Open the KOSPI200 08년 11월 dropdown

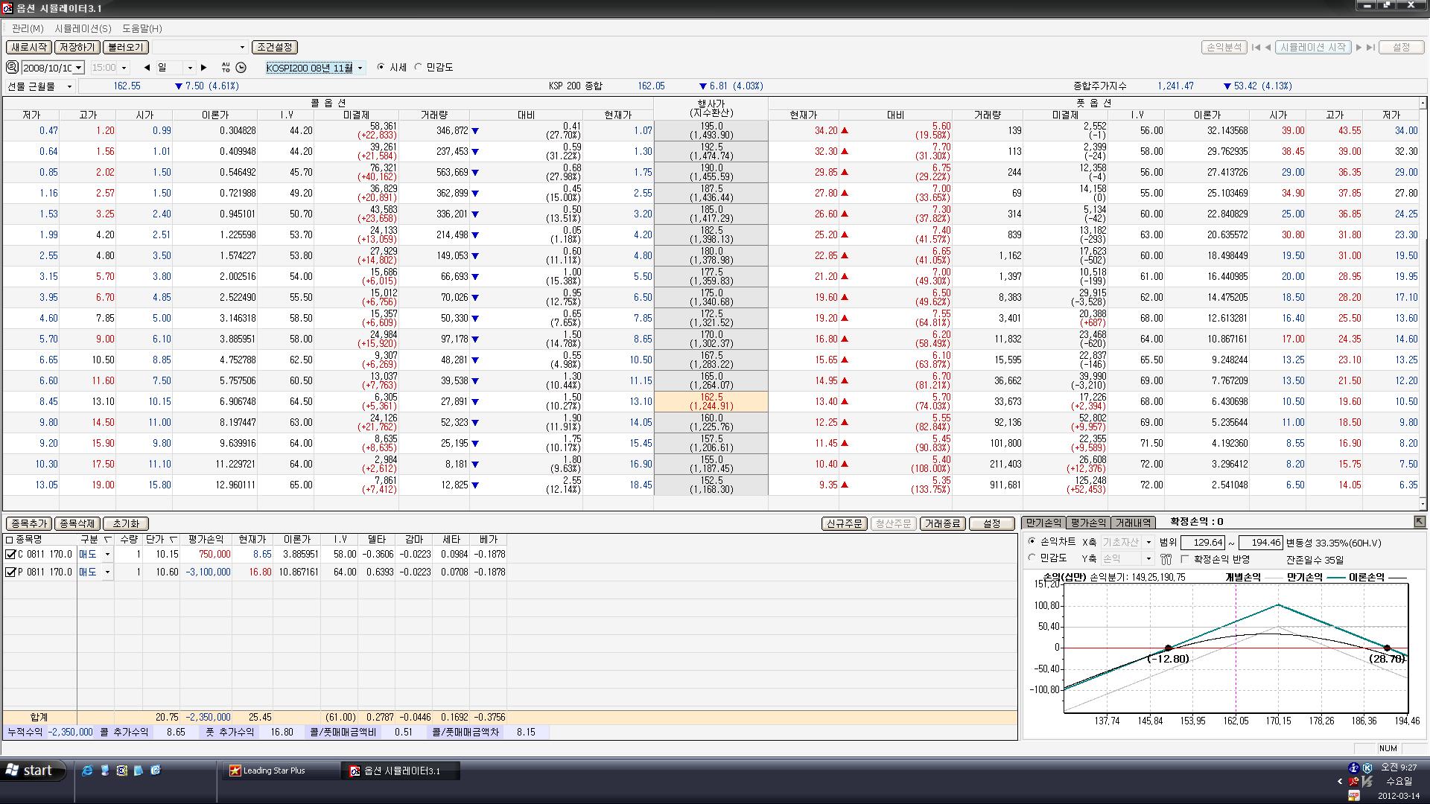(360, 68)
